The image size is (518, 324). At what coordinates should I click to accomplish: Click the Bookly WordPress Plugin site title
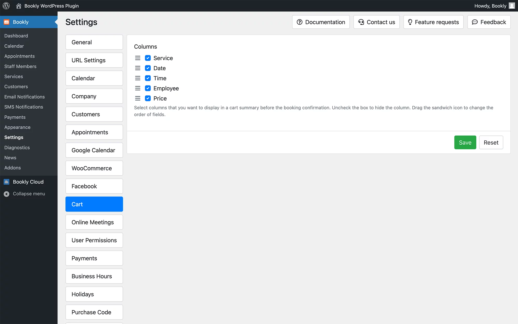[52, 6]
